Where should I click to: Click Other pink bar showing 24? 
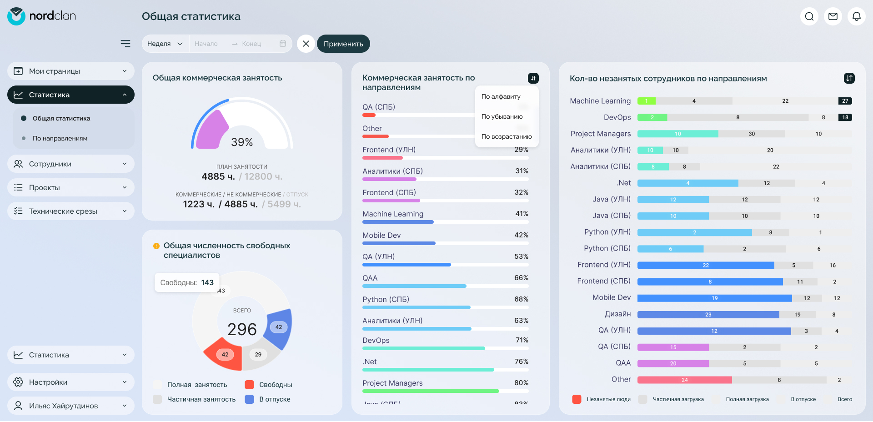[x=685, y=380]
